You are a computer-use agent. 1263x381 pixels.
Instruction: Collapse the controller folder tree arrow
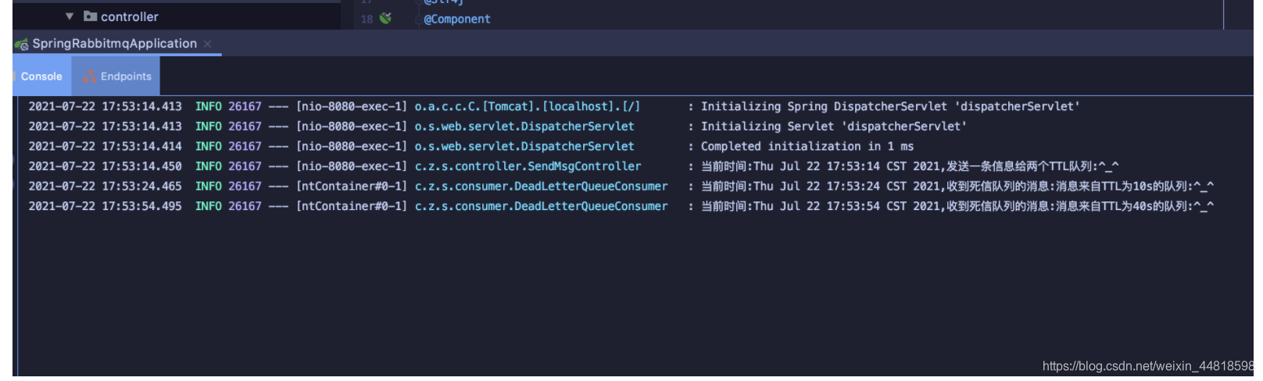(70, 16)
